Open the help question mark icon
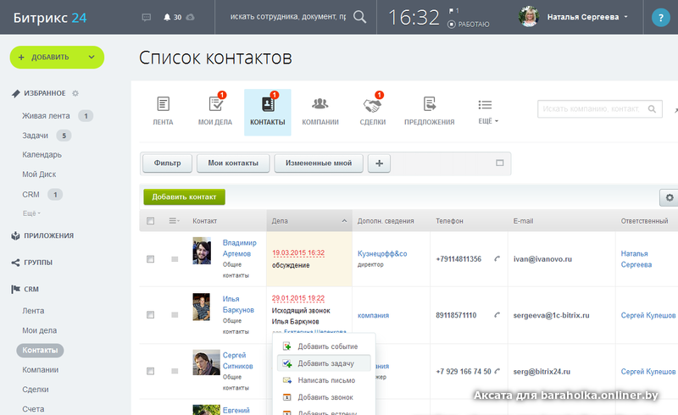This screenshot has width=678, height=415. point(660,17)
